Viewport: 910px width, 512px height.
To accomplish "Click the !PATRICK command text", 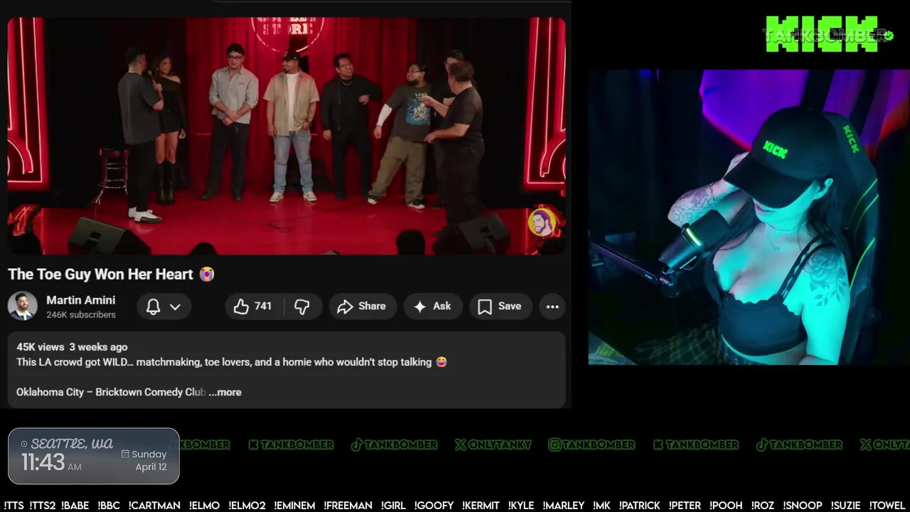I will 639,506.
